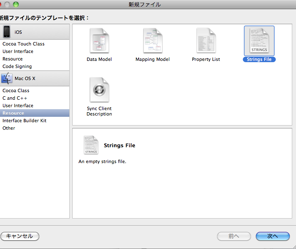Click the Strings File label text
Screen dimensions: 296x249
(259, 59)
